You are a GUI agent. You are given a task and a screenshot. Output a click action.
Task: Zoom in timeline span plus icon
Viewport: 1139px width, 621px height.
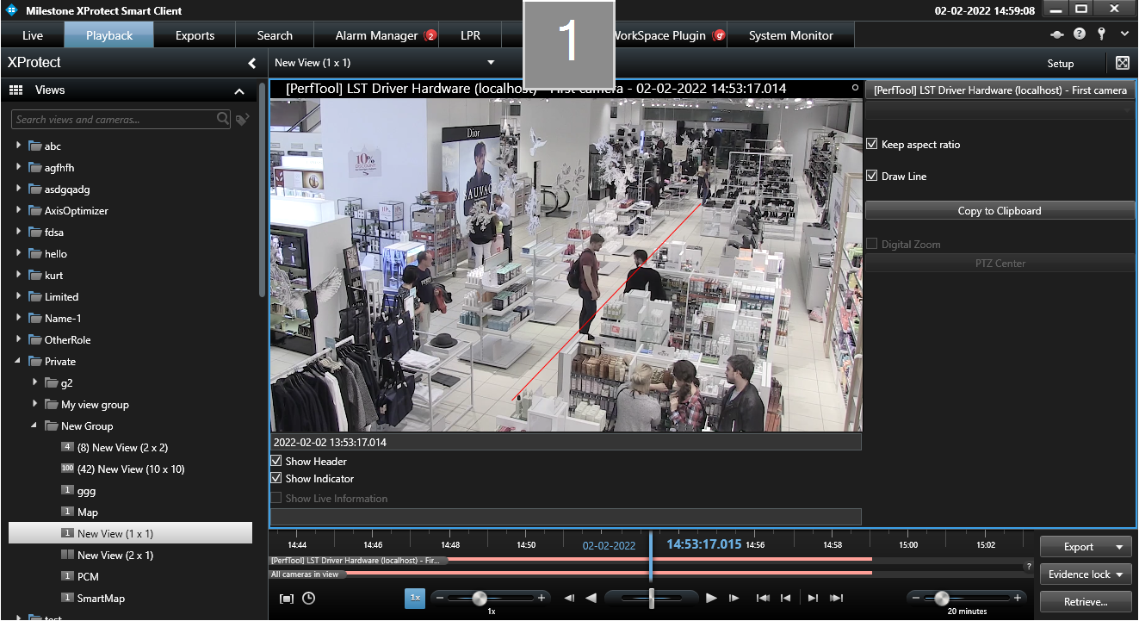pos(1018,598)
